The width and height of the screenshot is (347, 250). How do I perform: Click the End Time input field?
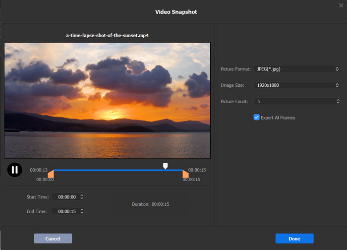pos(68,211)
